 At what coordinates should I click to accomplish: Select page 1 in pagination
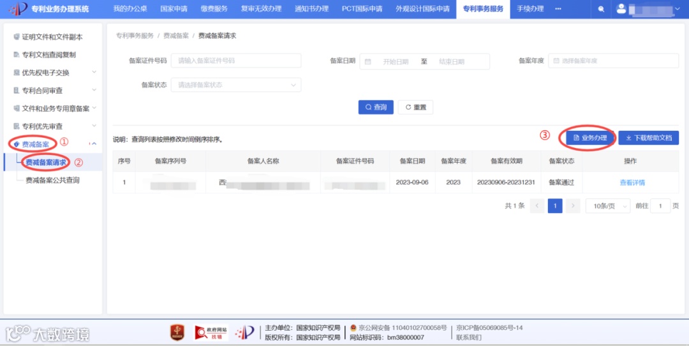coord(555,206)
